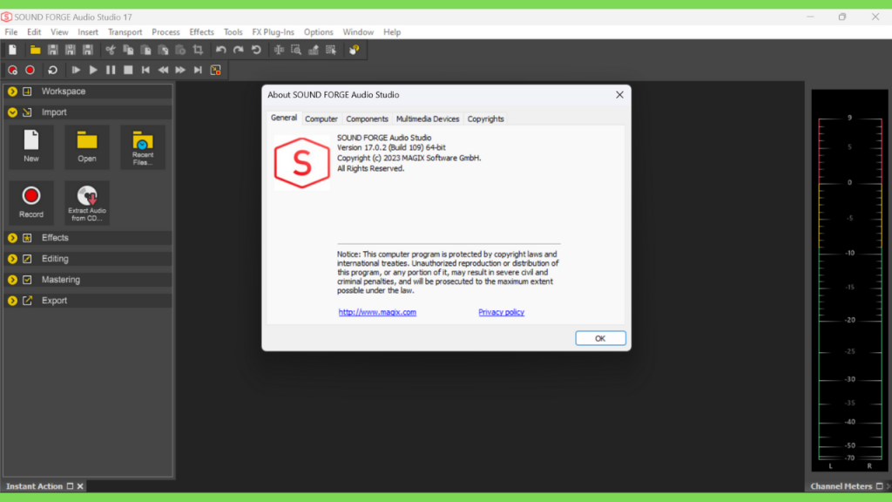Open the Transport menu
This screenshot has height=502, width=892.
[125, 32]
